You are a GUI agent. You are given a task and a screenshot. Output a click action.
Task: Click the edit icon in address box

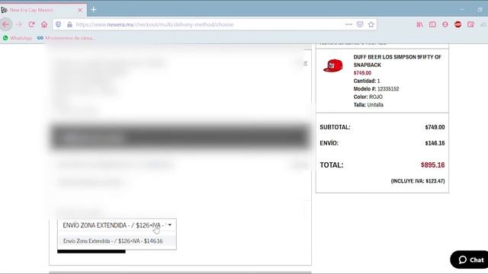305,63
